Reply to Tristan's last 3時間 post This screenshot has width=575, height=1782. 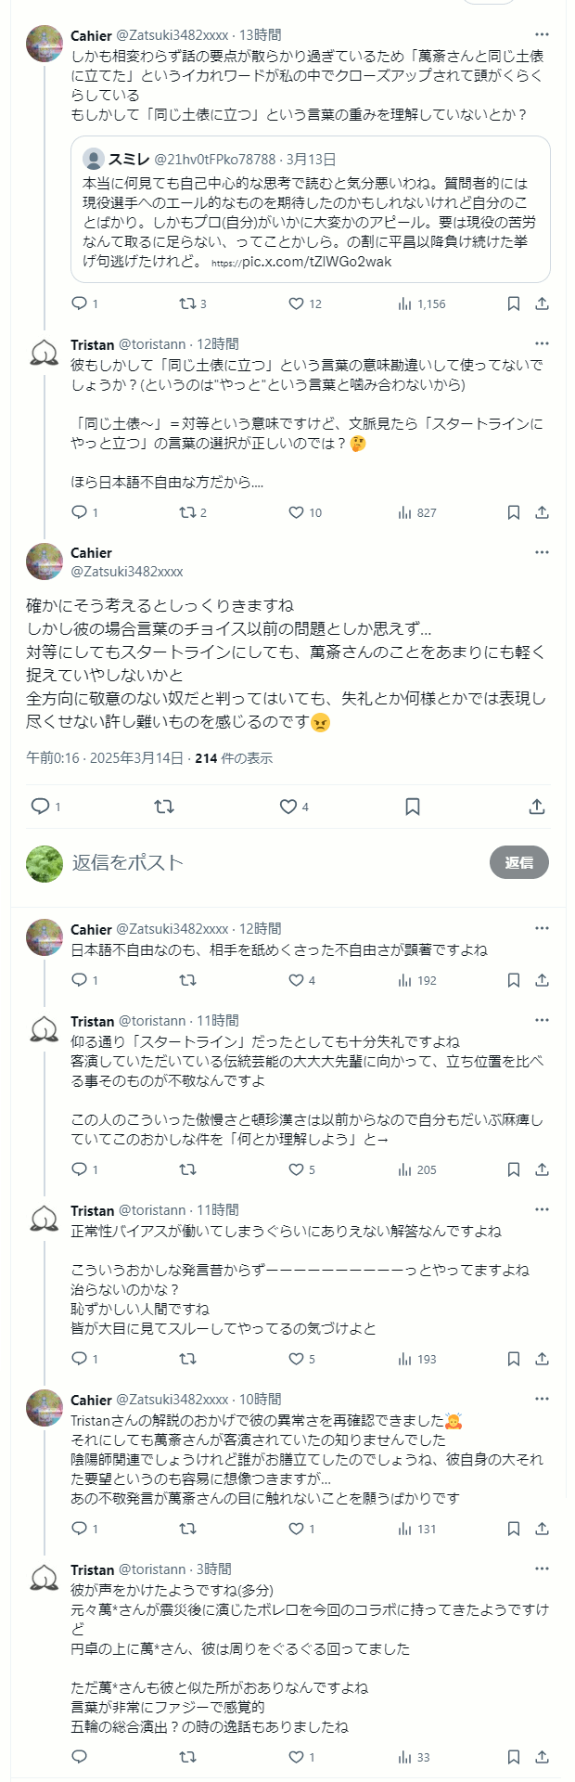(x=80, y=1757)
